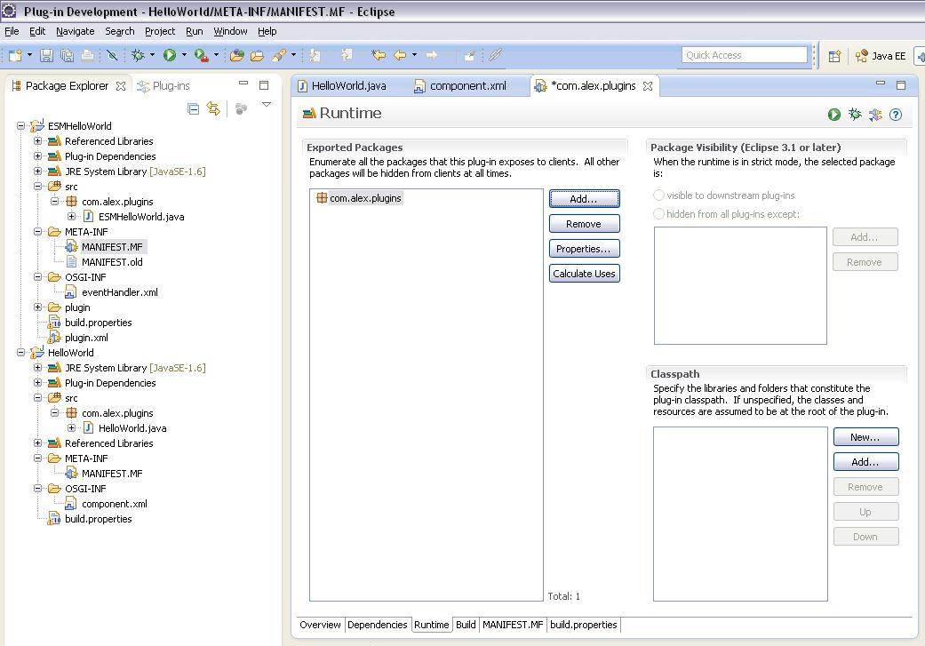This screenshot has height=646, width=925.
Task: Click the toolbar folder icon with colored dots
Action: pos(237,55)
